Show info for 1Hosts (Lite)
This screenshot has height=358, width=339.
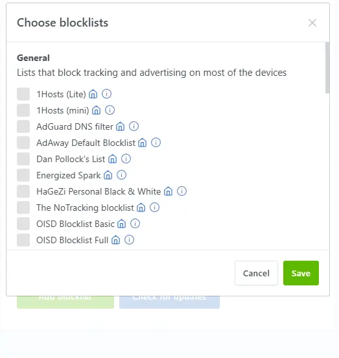click(x=106, y=94)
